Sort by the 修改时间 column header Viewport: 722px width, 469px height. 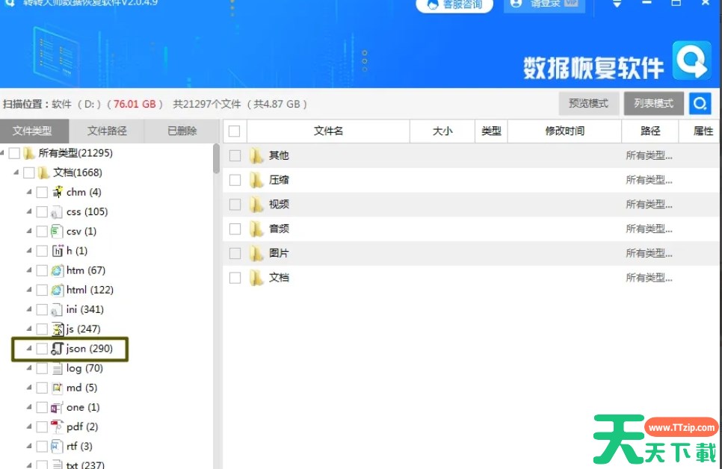pos(564,131)
